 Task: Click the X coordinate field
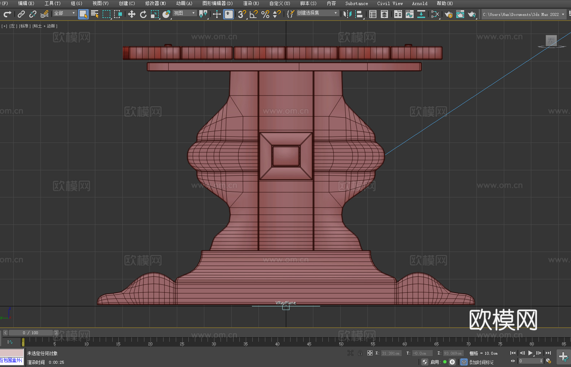(391, 353)
